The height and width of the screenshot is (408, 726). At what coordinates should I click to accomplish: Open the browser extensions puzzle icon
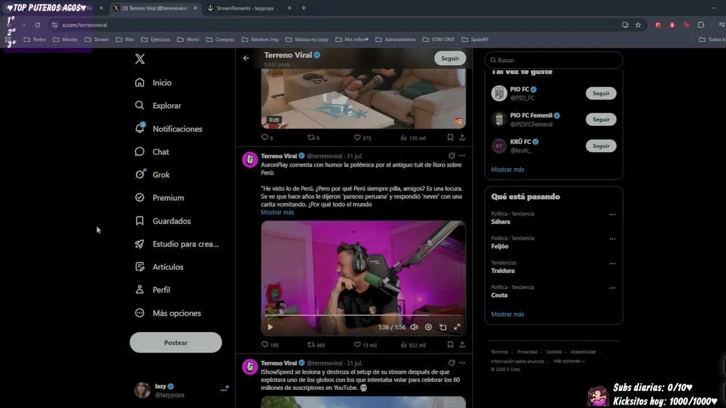click(701, 25)
